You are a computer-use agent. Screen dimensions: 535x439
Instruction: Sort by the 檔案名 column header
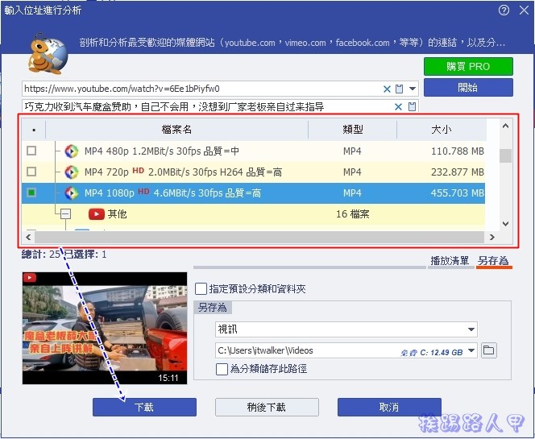(x=176, y=130)
